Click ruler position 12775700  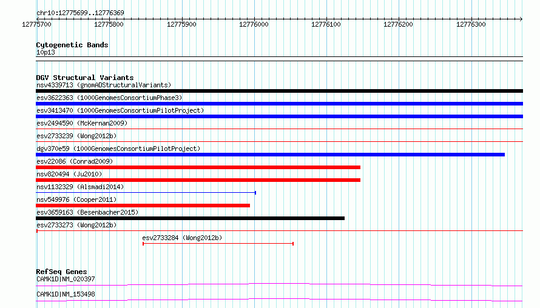[36, 24]
